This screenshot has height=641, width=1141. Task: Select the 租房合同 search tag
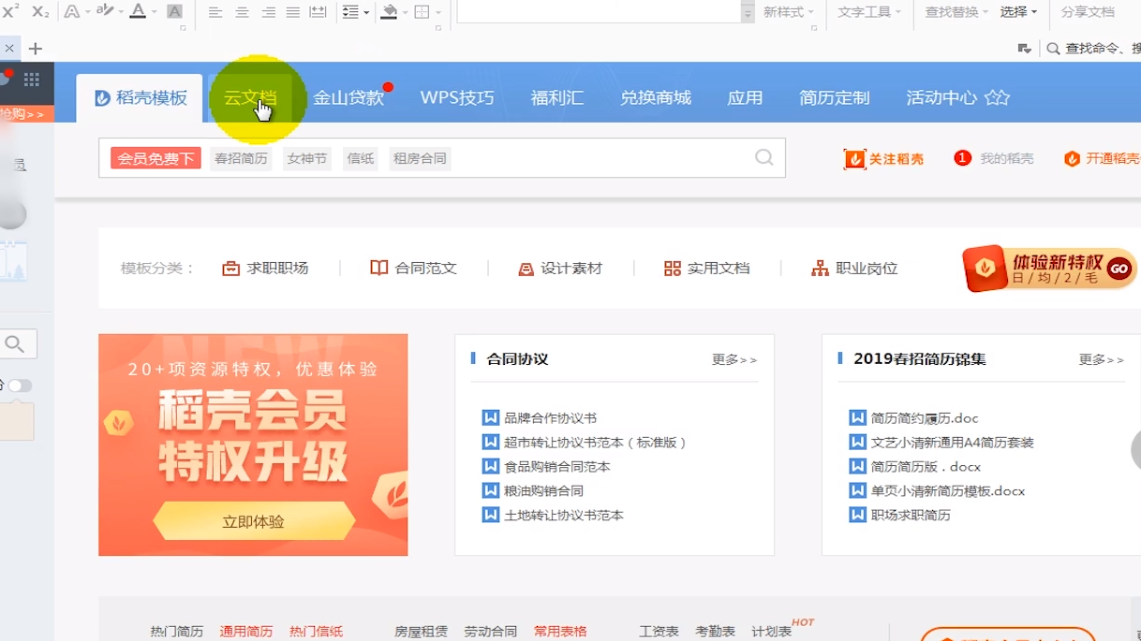point(420,158)
